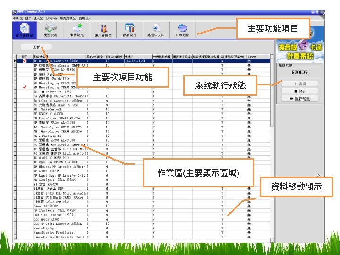Open the Language menu

(x=51, y=18)
